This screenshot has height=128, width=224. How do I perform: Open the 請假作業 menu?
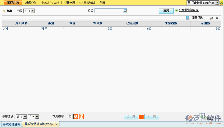pos(31,3)
